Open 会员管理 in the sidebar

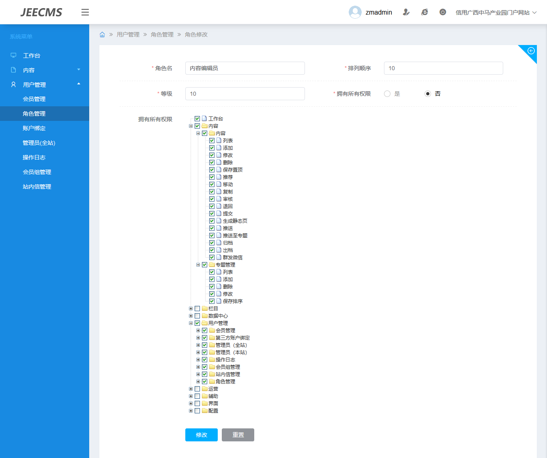point(34,99)
